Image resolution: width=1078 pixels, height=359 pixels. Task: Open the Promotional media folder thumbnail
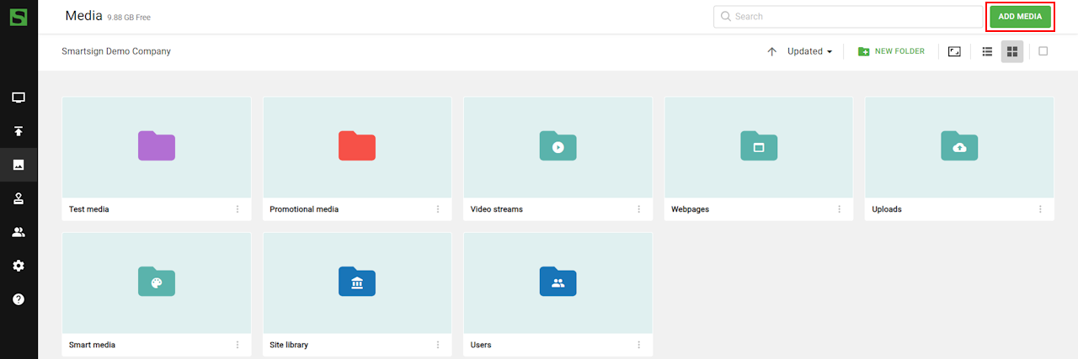pyautogui.click(x=357, y=147)
